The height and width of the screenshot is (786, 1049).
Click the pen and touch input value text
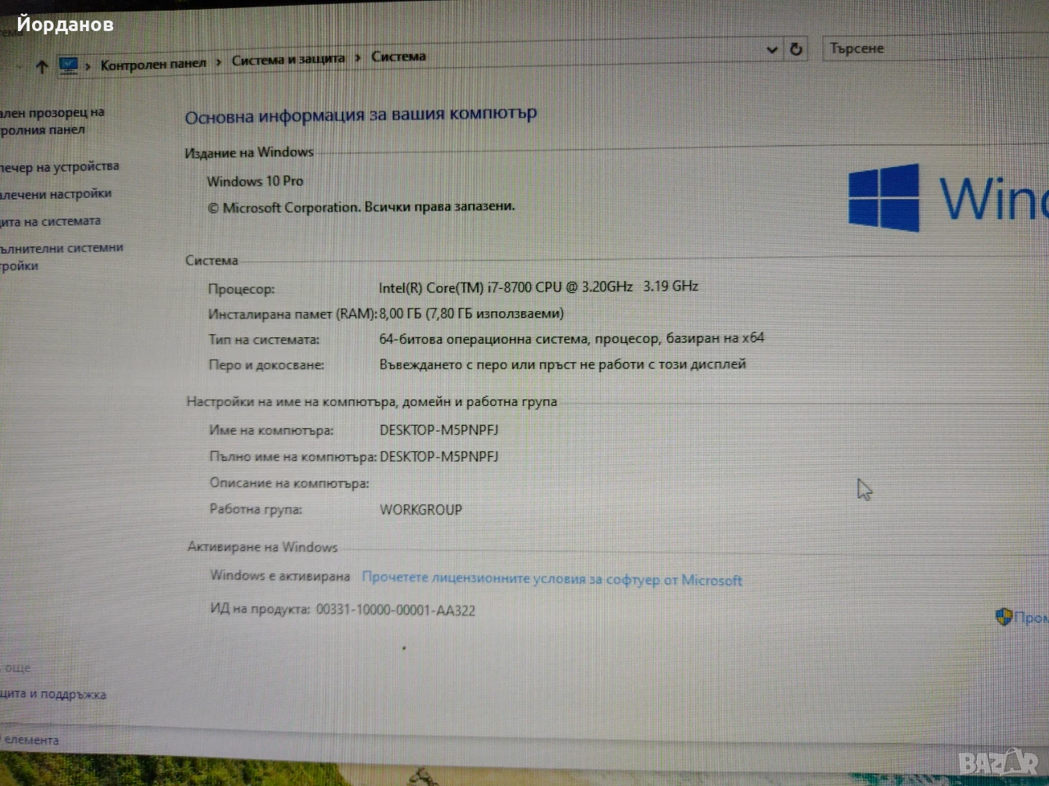coord(562,364)
